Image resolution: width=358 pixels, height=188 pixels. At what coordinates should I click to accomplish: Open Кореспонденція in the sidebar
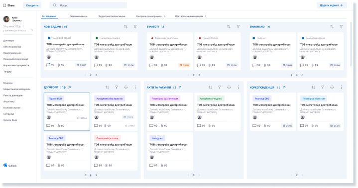coord(12,53)
